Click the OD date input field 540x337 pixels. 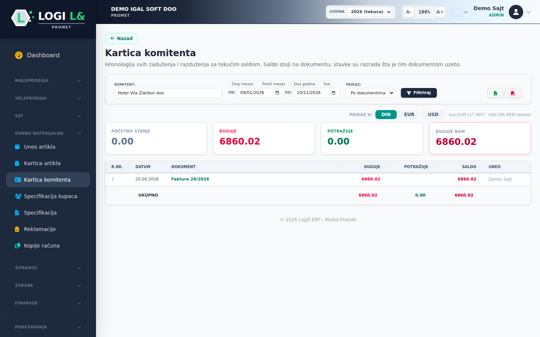[x=260, y=93]
